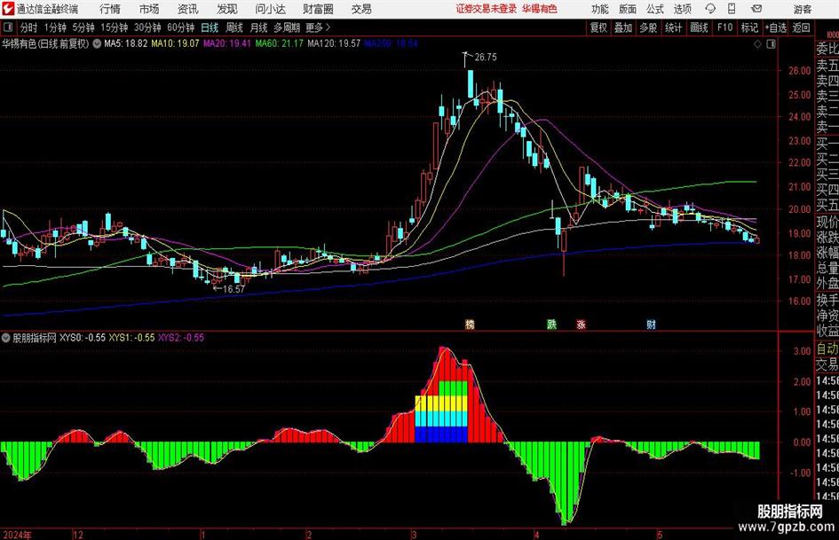Open the 公式 menu

[655, 9]
